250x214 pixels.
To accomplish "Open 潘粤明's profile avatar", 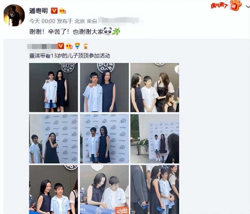I will (x=14, y=15).
